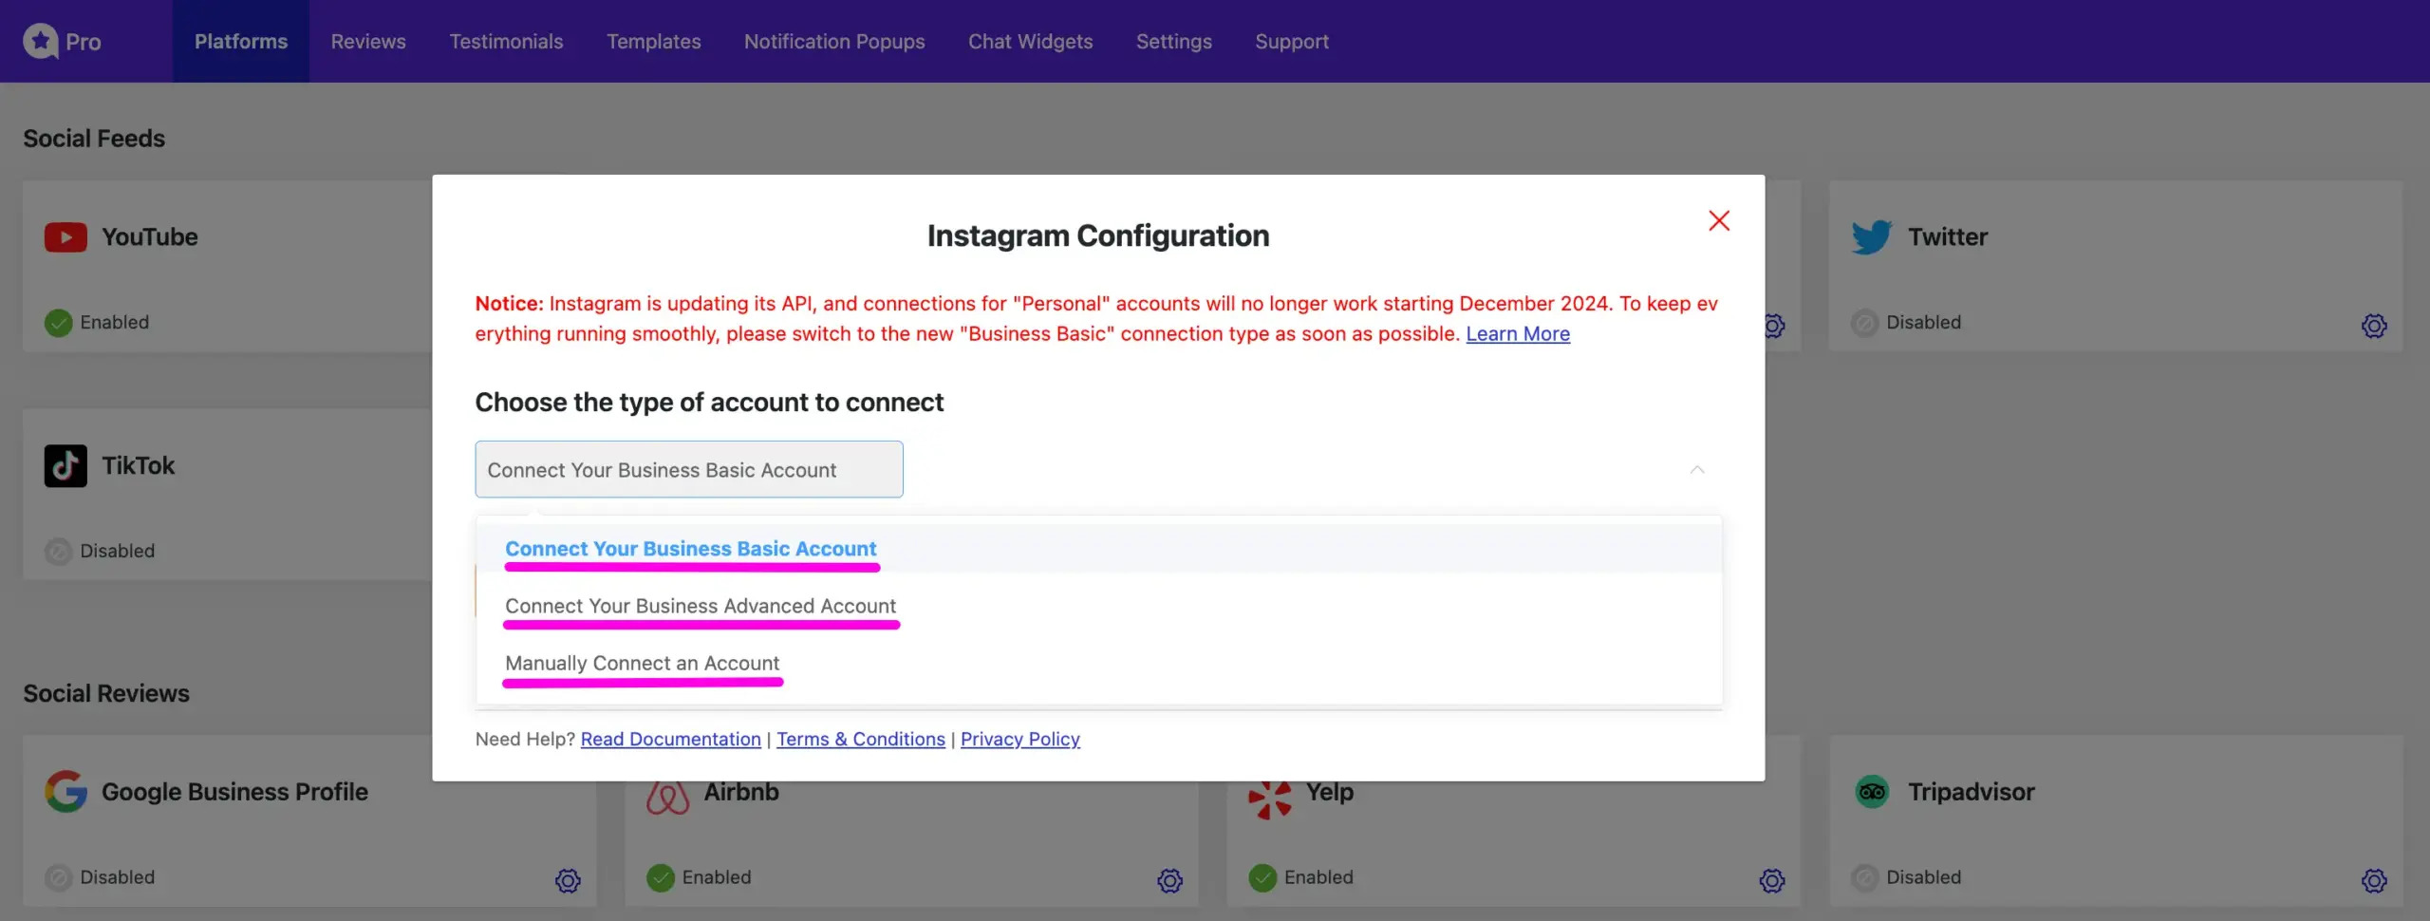
Task: Click the Google Business Profile logo
Action: [65, 791]
